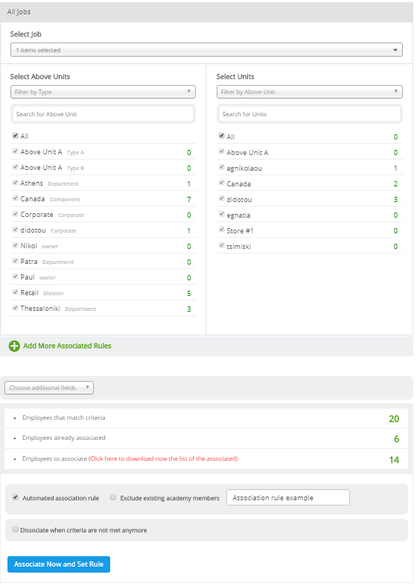Enable Exclude existing academy members

pyautogui.click(x=112, y=497)
